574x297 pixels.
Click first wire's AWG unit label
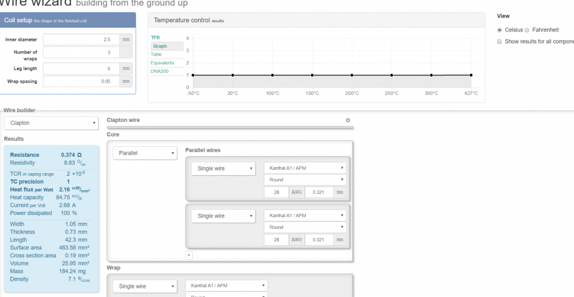tap(297, 192)
